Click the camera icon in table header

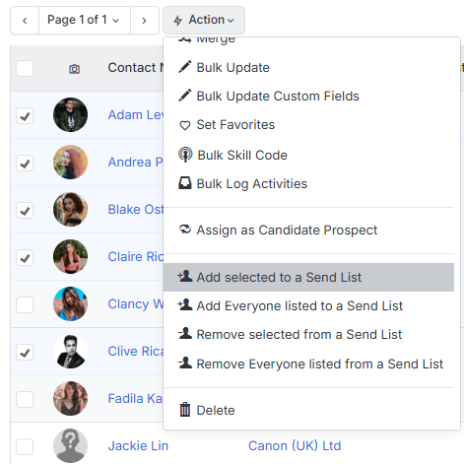point(74,69)
